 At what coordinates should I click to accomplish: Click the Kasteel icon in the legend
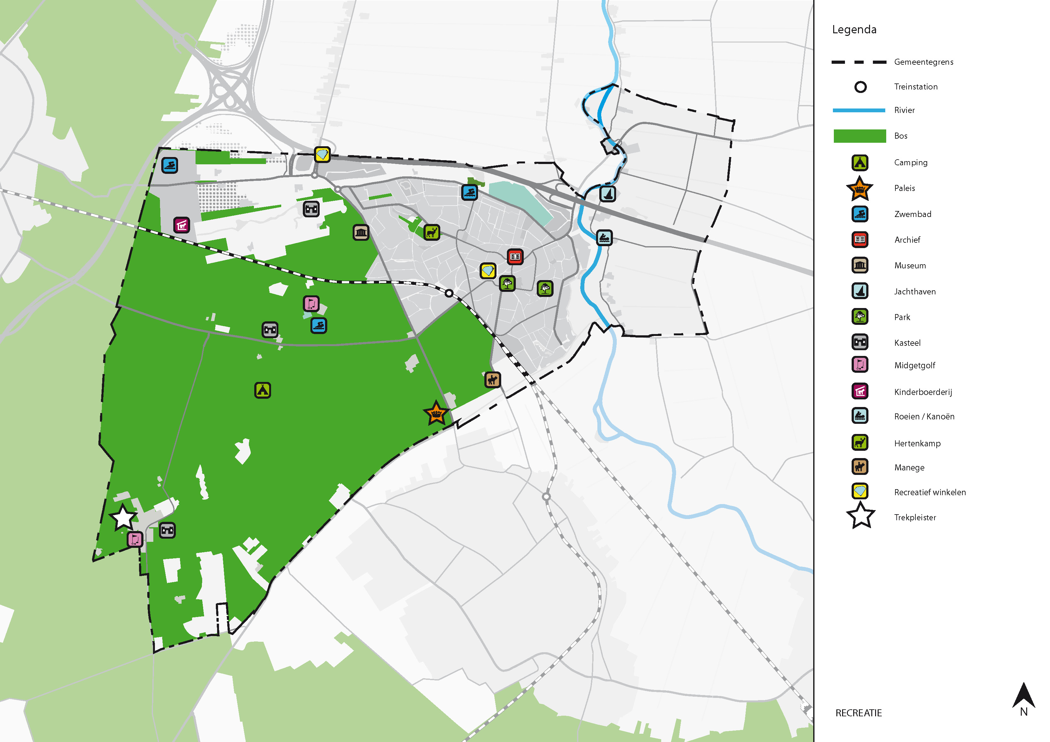[x=860, y=342]
